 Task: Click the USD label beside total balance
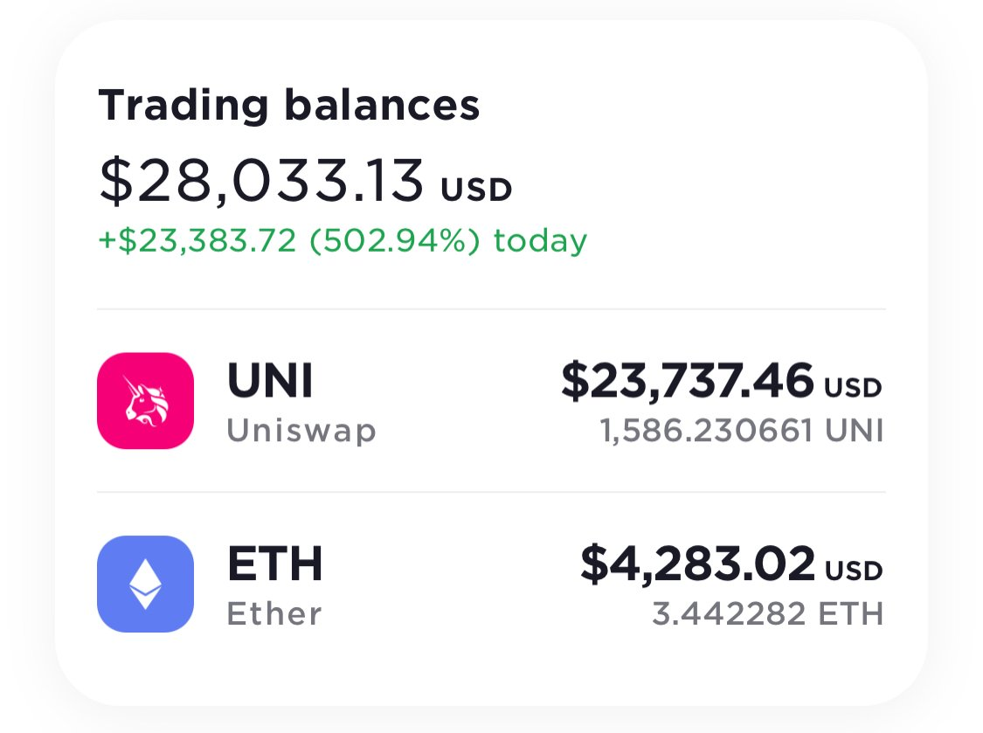pyautogui.click(x=476, y=190)
